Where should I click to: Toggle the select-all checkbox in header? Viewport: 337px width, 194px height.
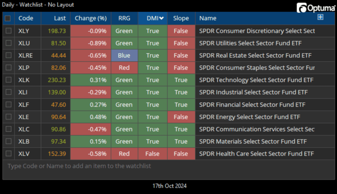point(8,18)
